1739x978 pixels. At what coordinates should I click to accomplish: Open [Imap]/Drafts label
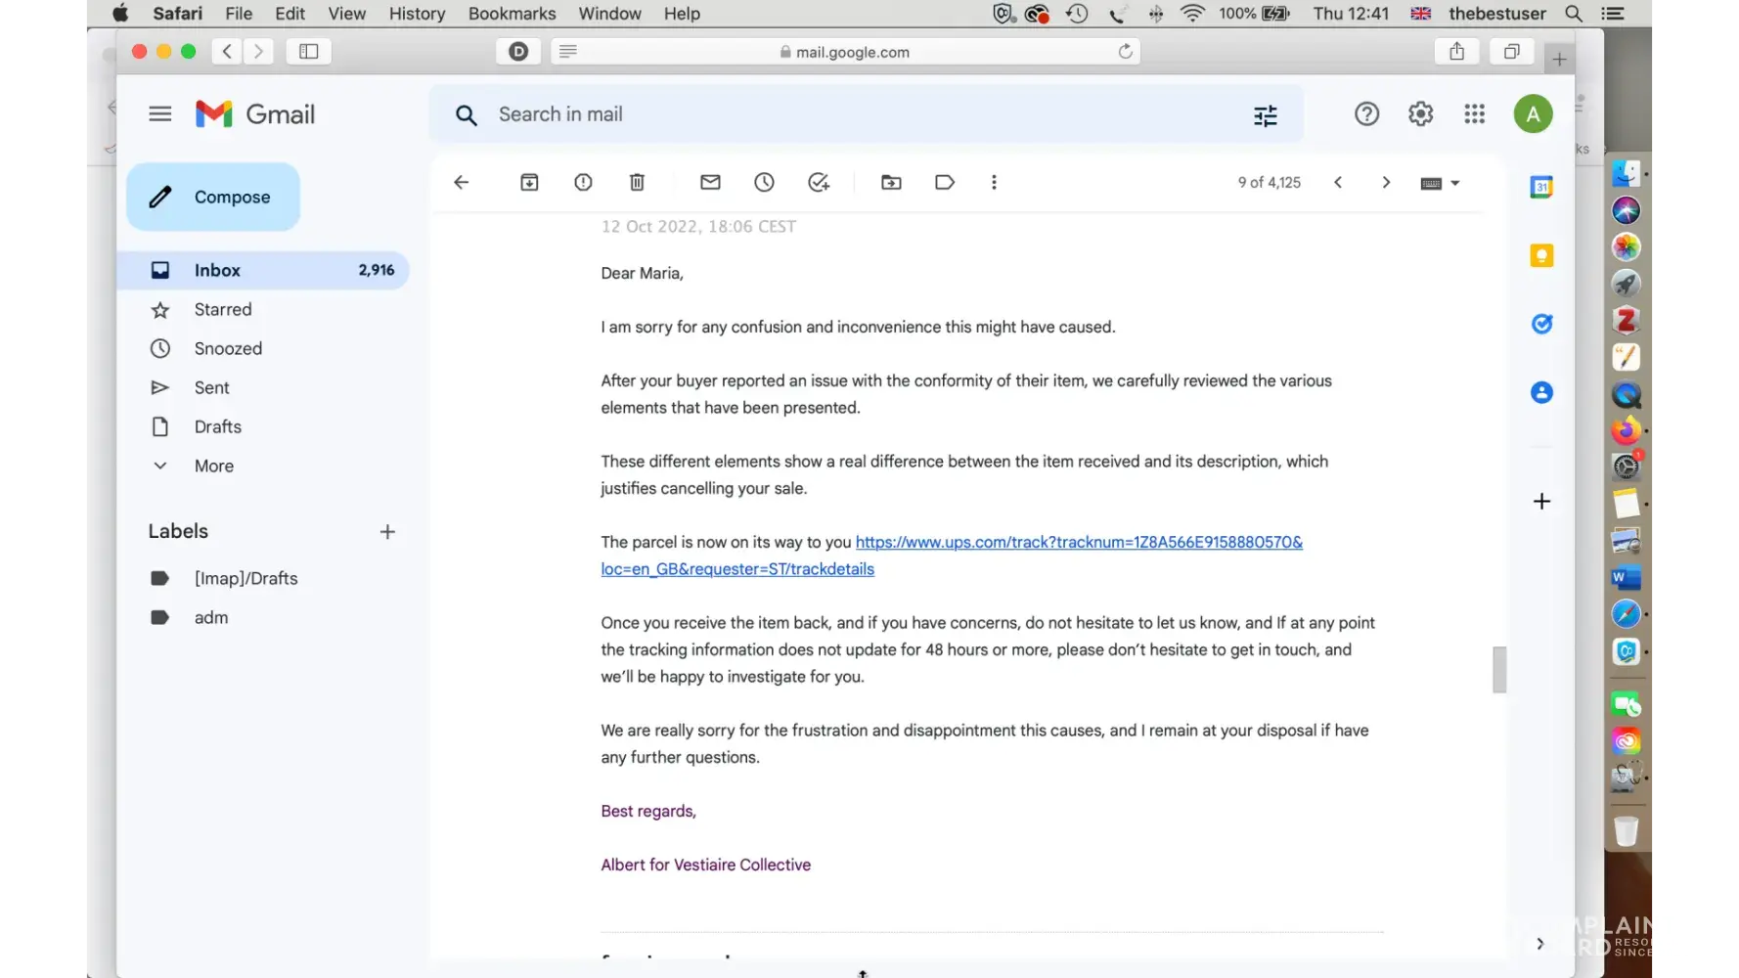245,578
